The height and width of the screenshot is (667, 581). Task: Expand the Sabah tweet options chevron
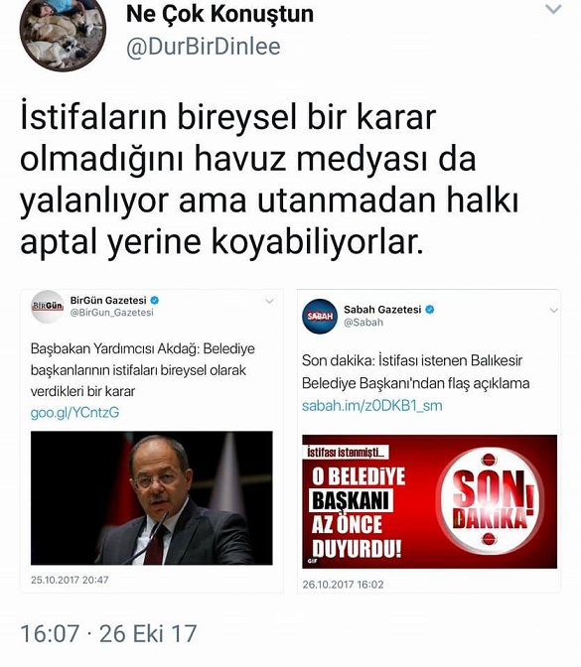coord(554,311)
